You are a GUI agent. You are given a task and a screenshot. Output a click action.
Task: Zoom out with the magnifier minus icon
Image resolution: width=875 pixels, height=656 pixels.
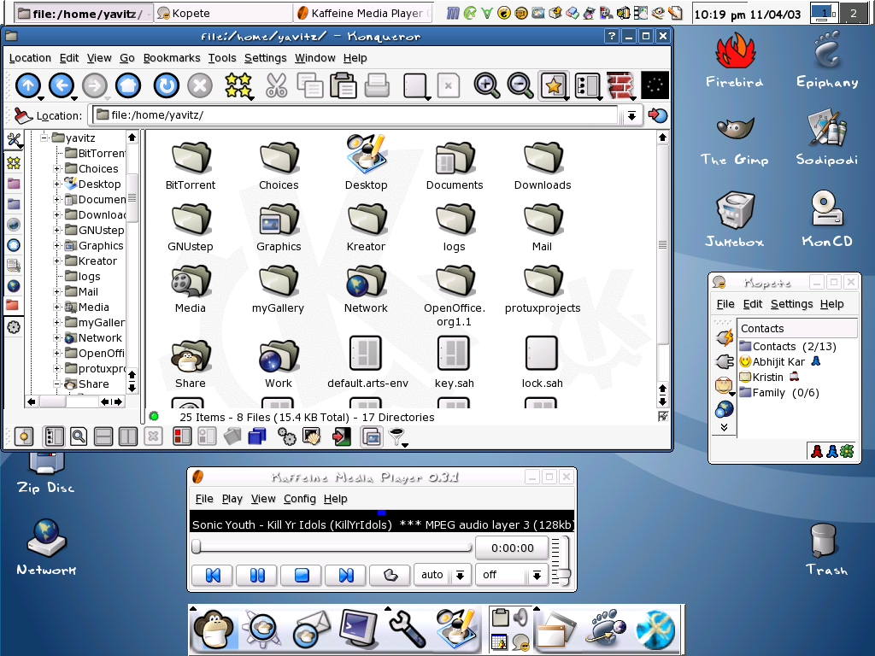[520, 86]
